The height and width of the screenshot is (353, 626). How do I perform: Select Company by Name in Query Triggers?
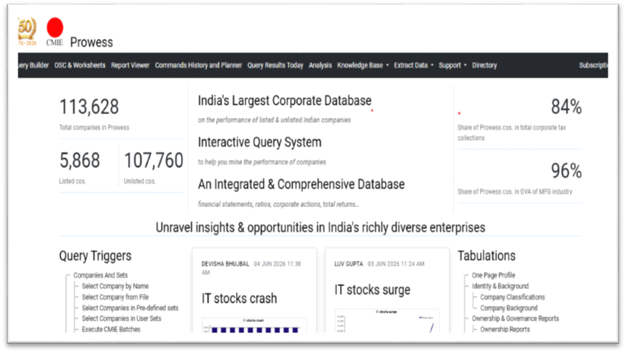pyautogui.click(x=115, y=286)
